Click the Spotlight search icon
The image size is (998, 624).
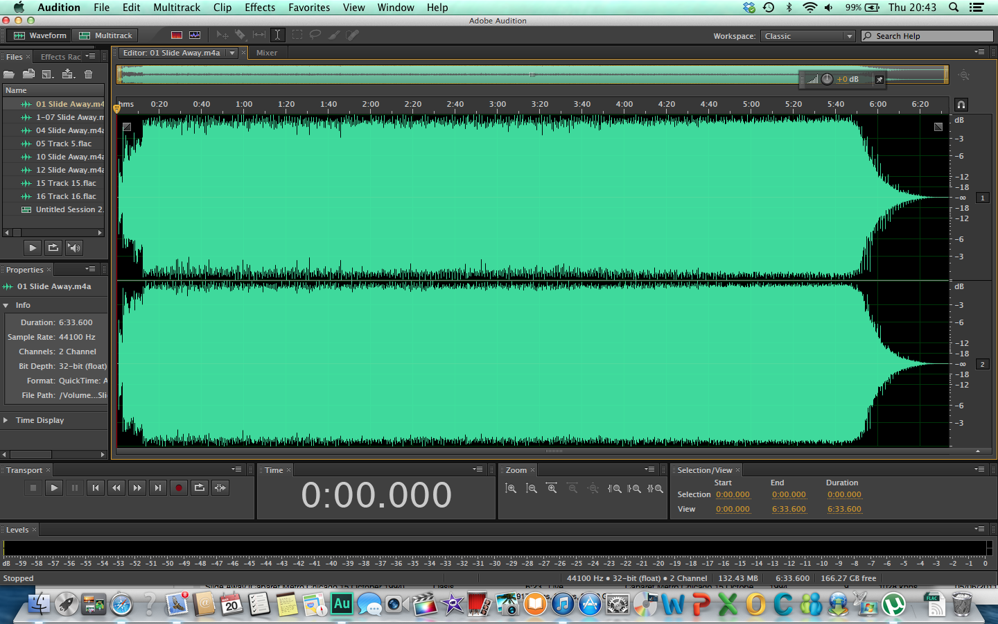pyautogui.click(x=954, y=8)
